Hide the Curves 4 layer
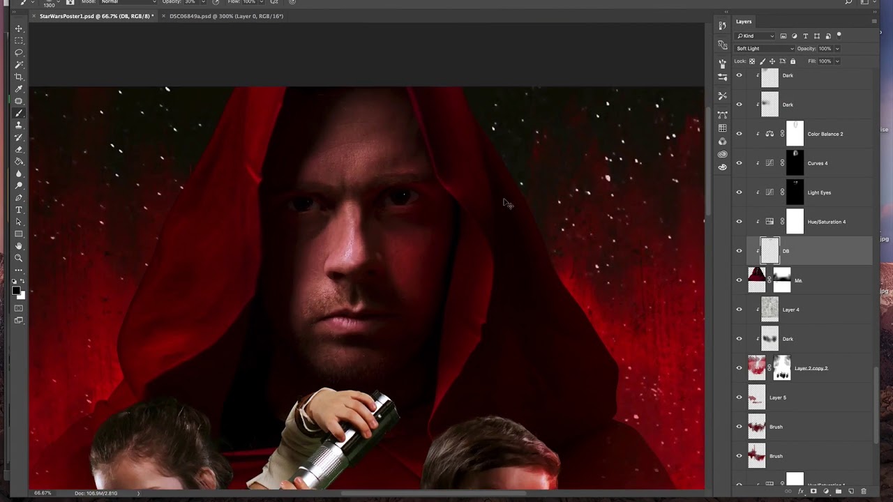This screenshot has width=893, height=502. coord(740,163)
